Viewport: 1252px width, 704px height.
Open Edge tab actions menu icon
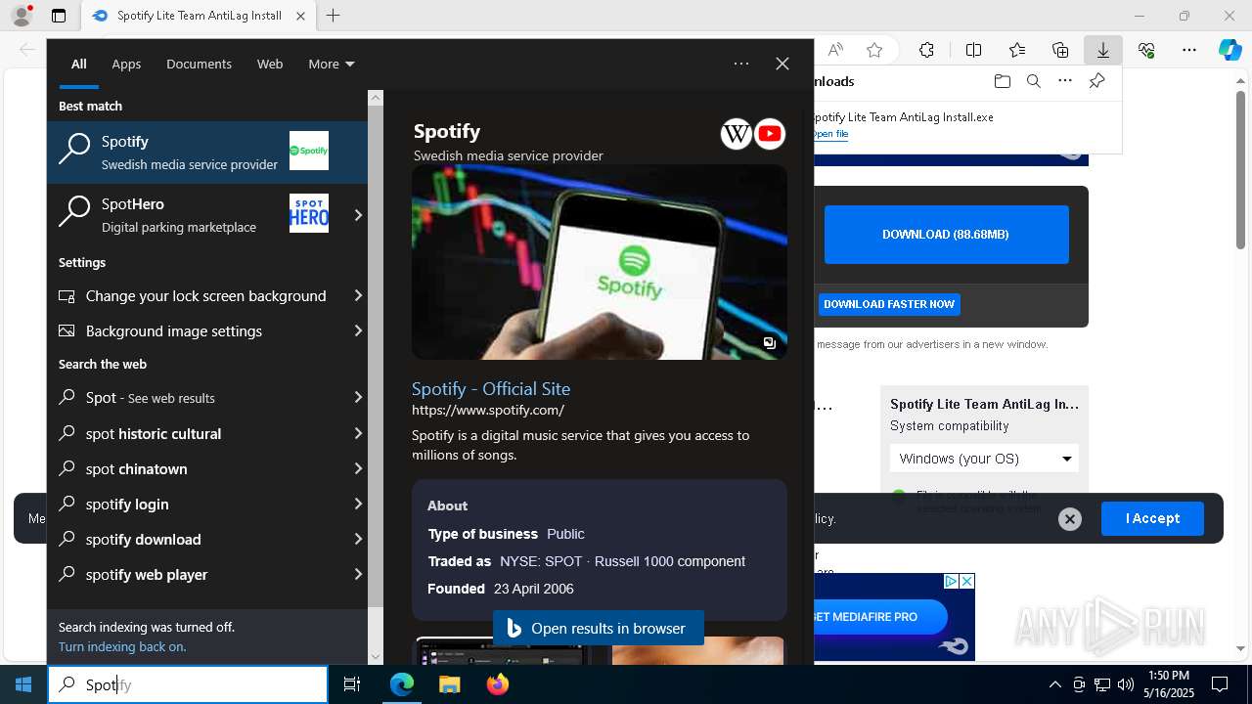(x=59, y=16)
